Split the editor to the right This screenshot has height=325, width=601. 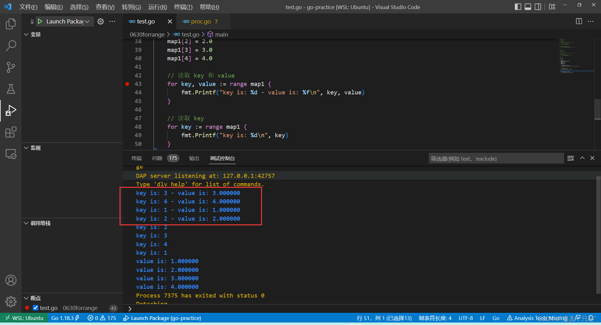tap(579, 21)
